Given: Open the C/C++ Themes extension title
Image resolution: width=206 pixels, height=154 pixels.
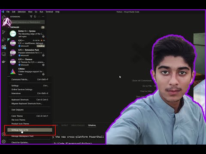Looking at the screenshot, I should tap(25, 59).
